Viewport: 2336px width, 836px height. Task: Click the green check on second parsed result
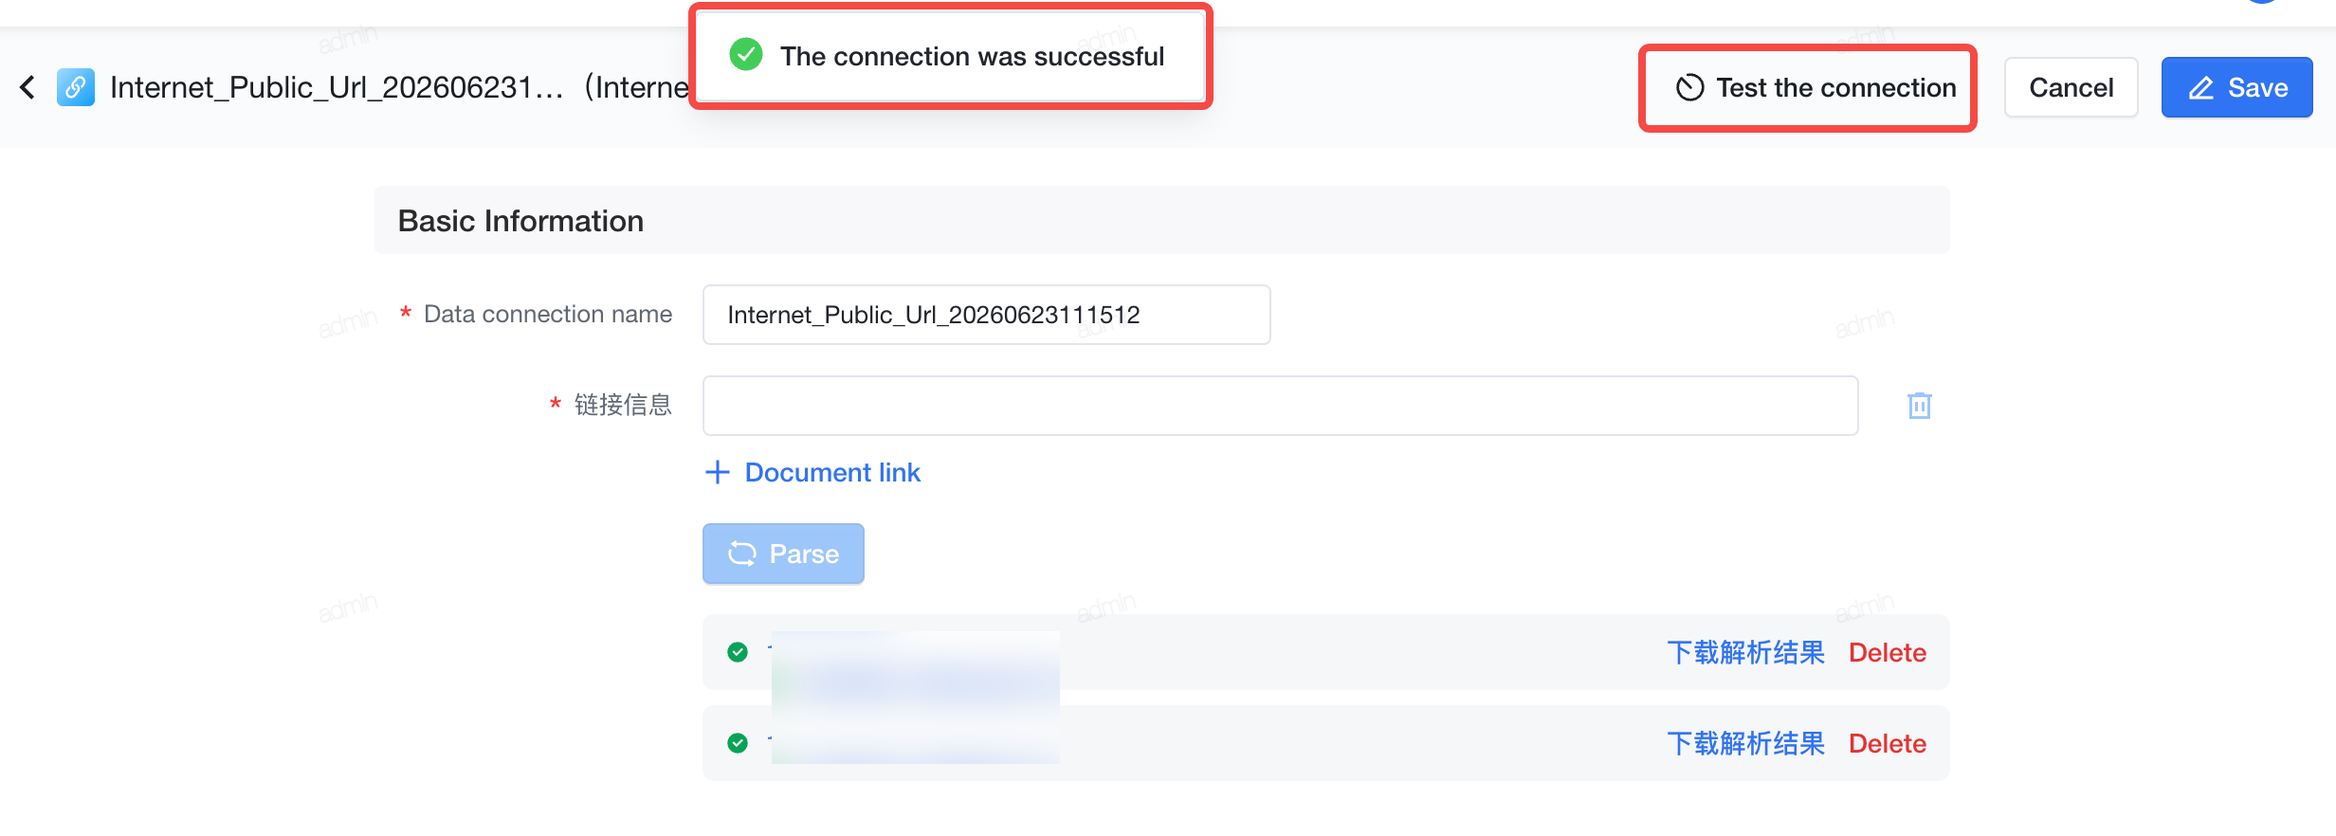point(738,743)
